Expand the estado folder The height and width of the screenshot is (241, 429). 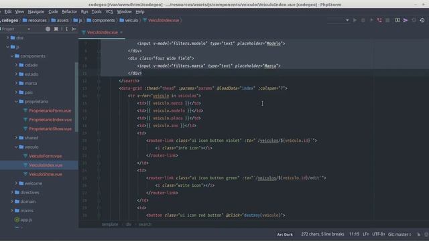pos(16,74)
